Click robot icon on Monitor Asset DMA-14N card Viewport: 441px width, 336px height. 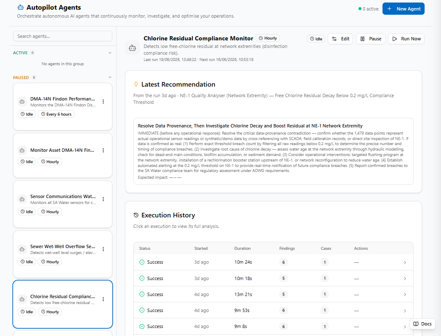pyautogui.click(x=22, y=151)
